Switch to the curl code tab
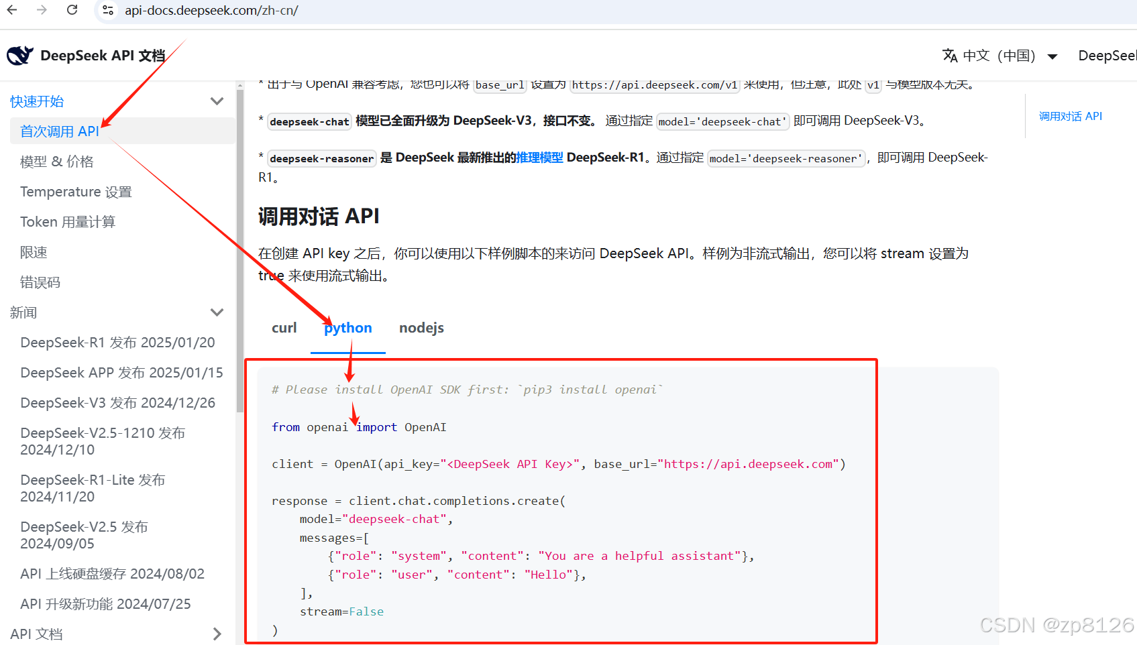 [x=284, y=328]
